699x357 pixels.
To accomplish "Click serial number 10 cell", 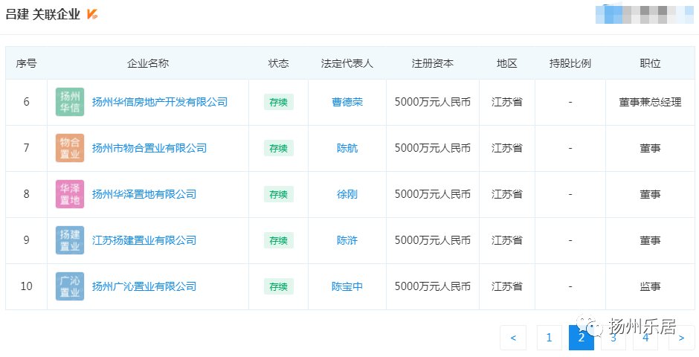I will tap(26, 286).
